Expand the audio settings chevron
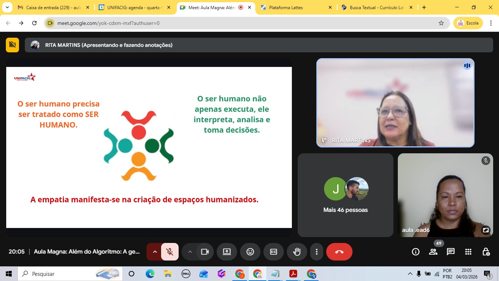Image resolution: width=499 pixels, height=281 pixels. pos(155,252)
